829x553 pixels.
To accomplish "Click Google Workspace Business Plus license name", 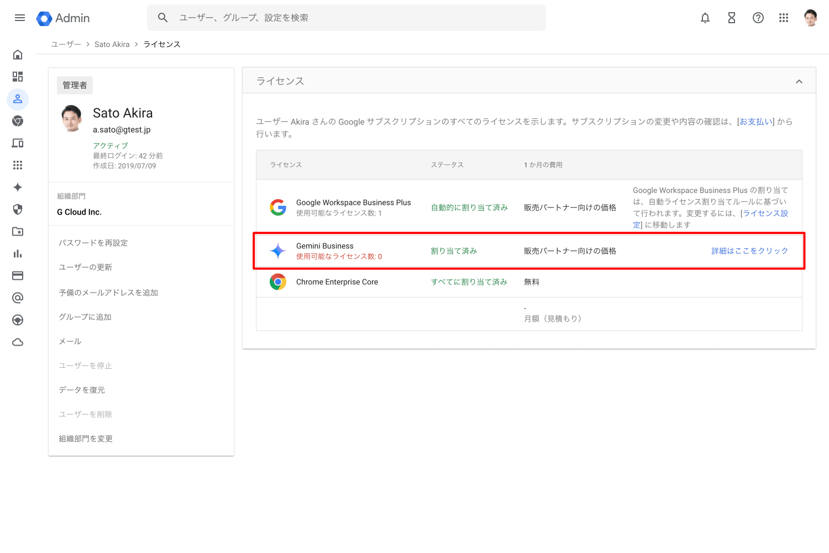I will pyautogui.click(x=354, y=203).
